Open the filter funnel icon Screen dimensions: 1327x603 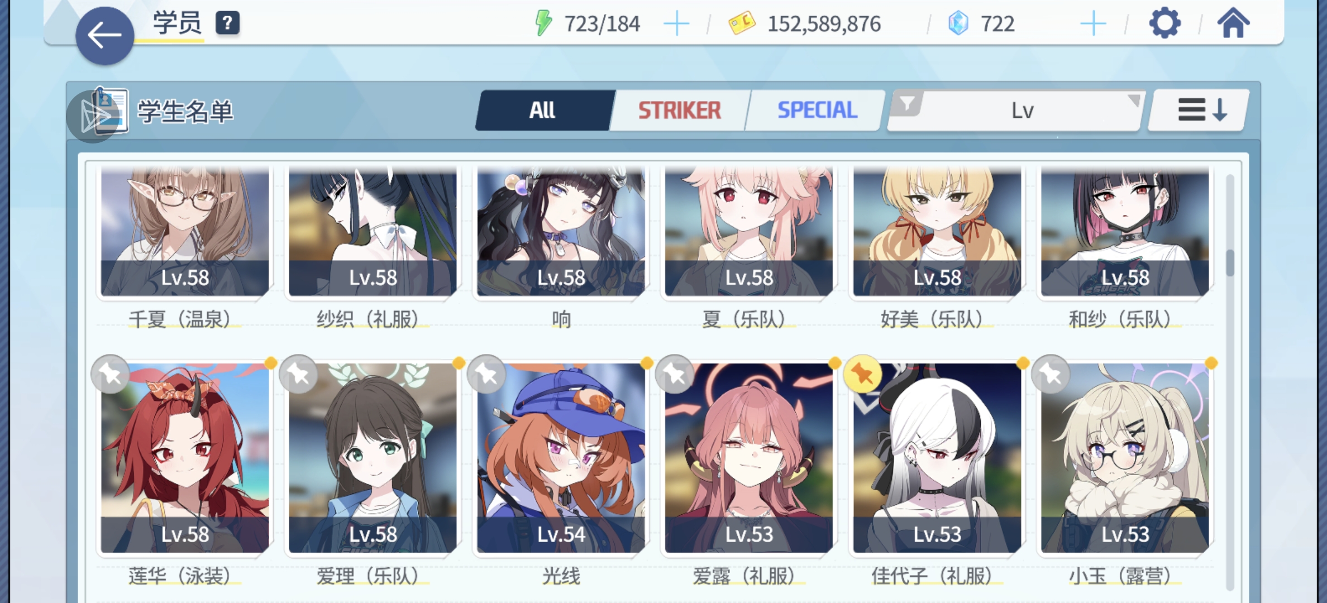pos(908,103)
